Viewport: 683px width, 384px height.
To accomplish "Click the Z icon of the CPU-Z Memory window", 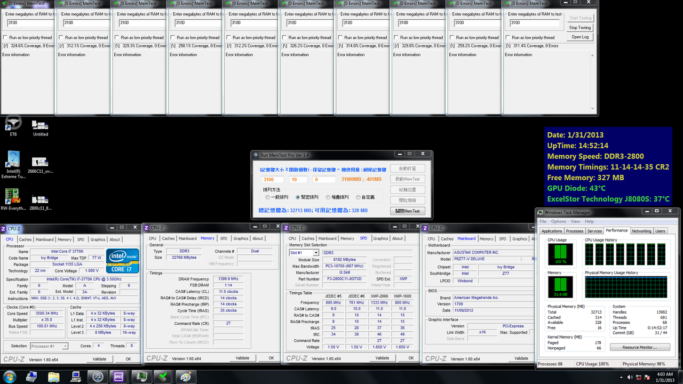I will 146,228.
